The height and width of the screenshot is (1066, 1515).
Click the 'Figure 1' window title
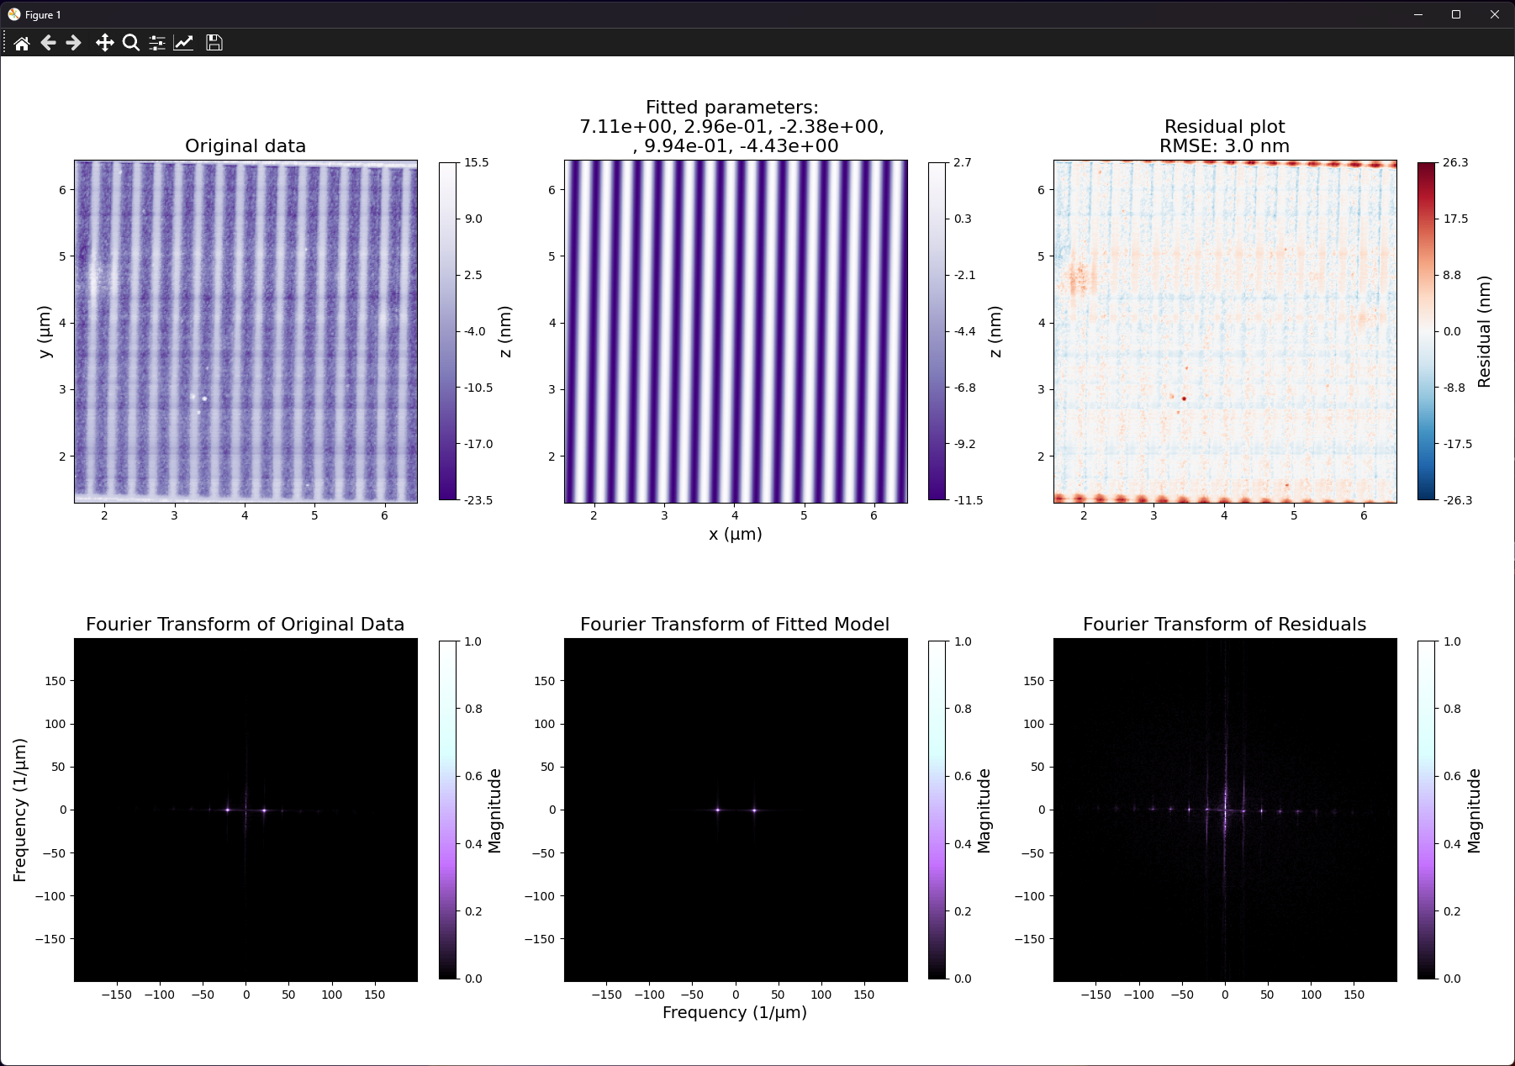(x=43, y=14)
